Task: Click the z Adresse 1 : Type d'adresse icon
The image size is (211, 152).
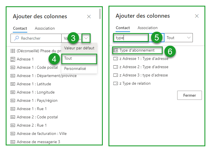Action: tap(115, 59)
